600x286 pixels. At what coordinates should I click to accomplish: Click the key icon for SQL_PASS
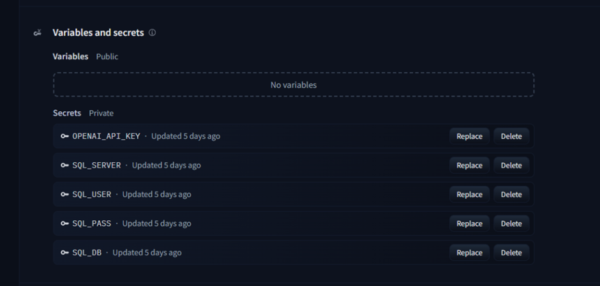pyautogui.click(x=64, y=223)
